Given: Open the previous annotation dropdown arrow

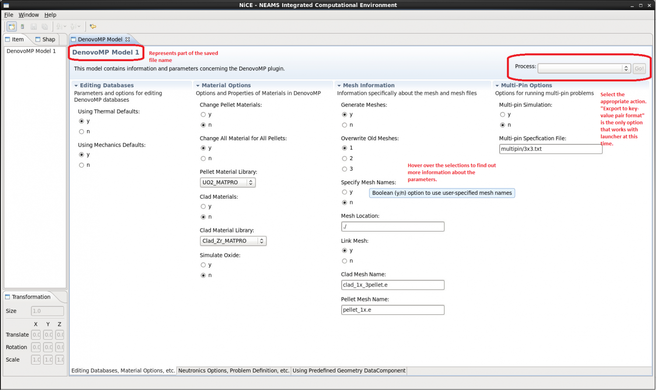Looking at the screenshot, I should coord(79,27).
